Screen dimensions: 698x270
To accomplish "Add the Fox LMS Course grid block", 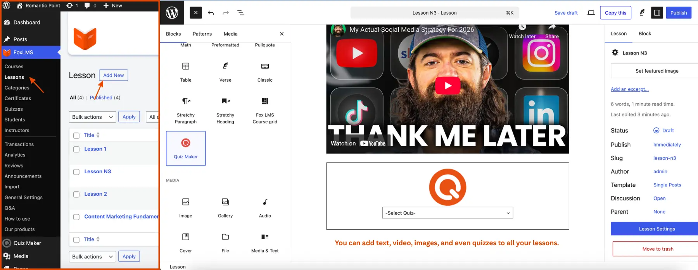I will click(x=265, y=110).
